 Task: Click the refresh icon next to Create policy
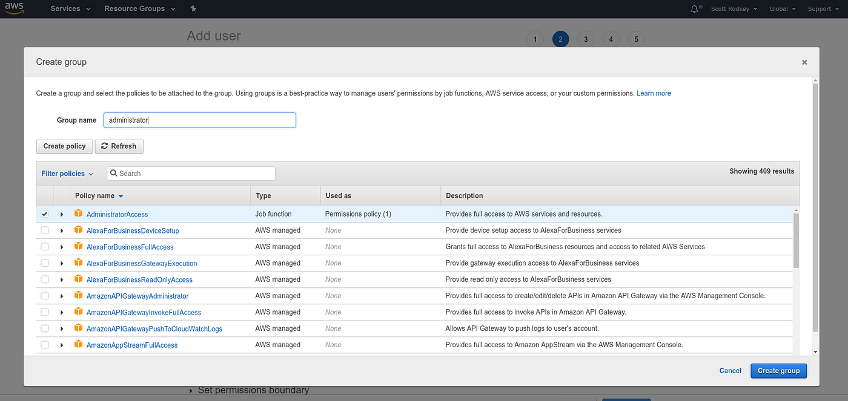click(x=105, y=146)
